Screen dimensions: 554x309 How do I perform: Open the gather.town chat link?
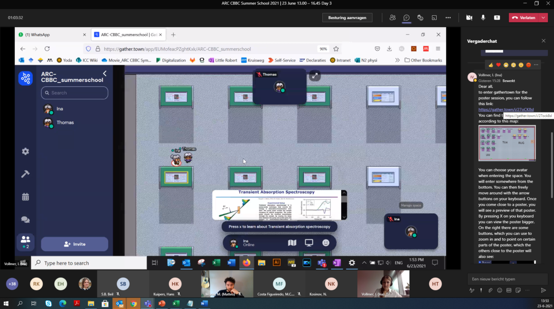click(506, 110)
